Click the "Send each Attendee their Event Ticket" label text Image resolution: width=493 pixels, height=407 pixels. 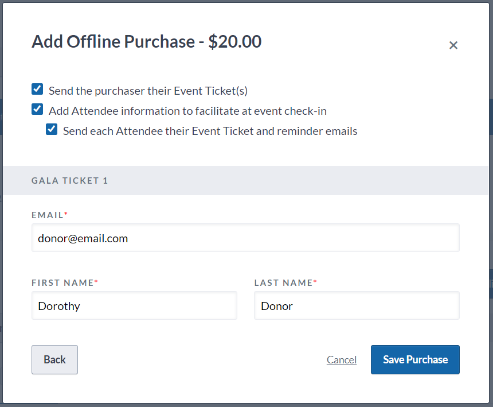click(210, 131)
